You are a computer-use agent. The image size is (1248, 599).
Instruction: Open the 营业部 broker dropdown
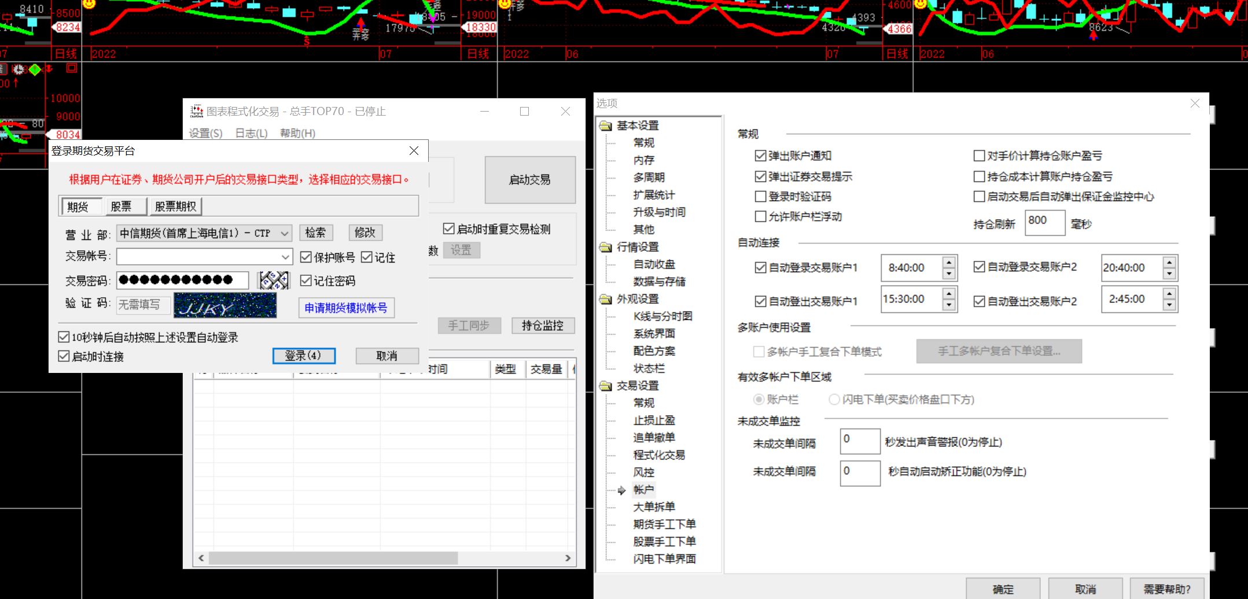tap(285, 233)
